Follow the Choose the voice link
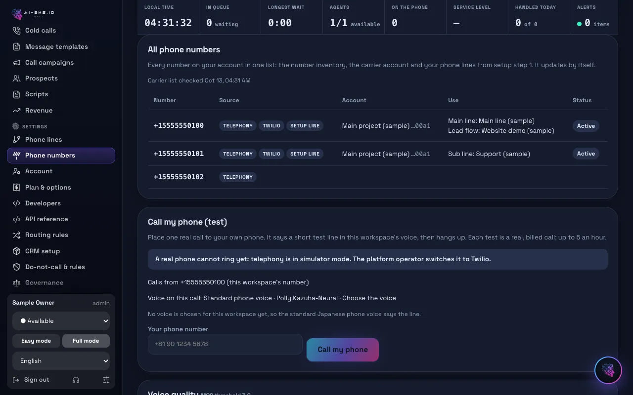Viewport: 633px width, 395px height. tap(369, 298)
